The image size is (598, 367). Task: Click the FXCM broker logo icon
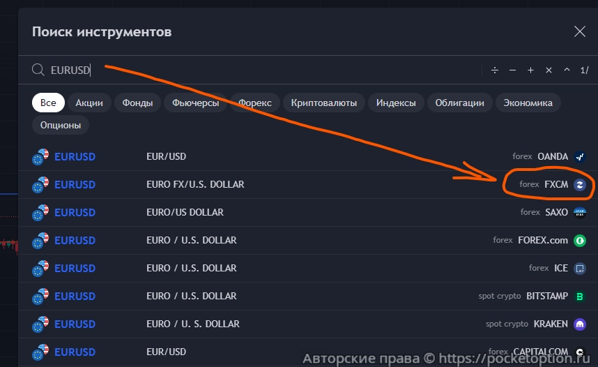coord(579,185)
